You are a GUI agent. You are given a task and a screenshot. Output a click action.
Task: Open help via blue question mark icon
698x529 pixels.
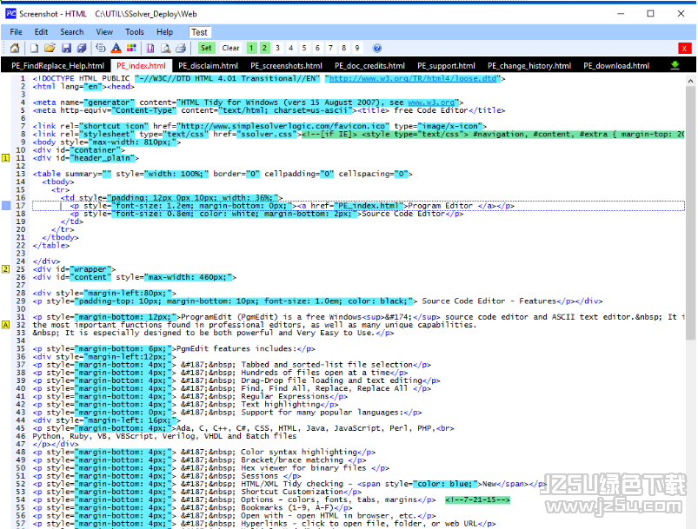(377, 48)
